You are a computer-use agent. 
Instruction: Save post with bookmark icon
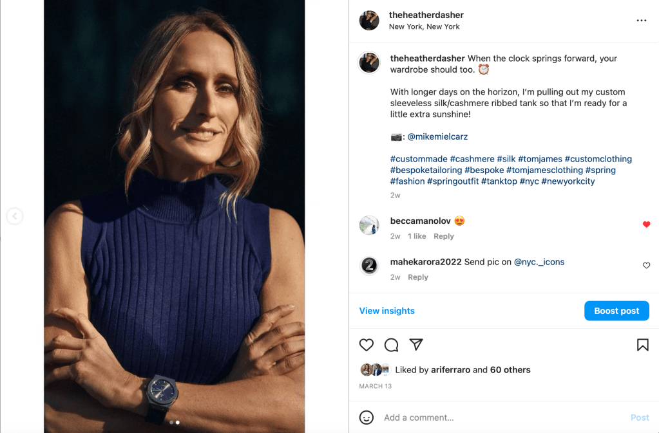642,345
